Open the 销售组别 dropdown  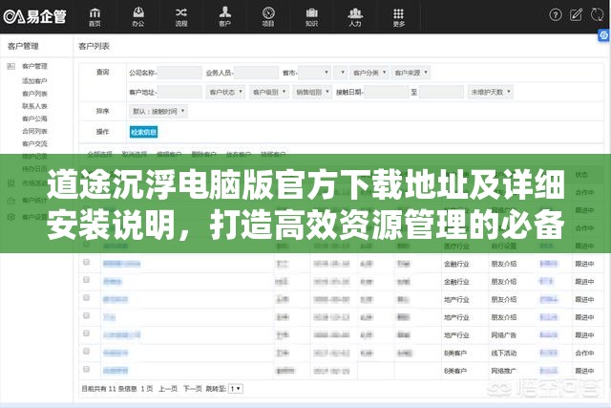tap(312, 92)
